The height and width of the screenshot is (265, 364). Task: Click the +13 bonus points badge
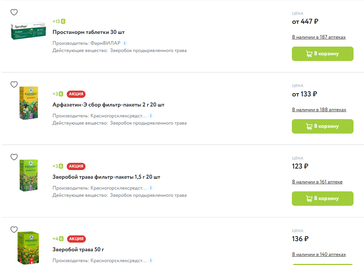point(59,21)
